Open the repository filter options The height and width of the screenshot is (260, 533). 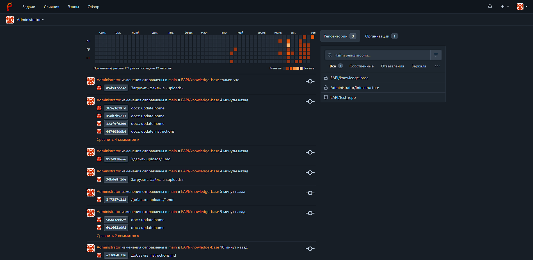(x=436, y=55)
